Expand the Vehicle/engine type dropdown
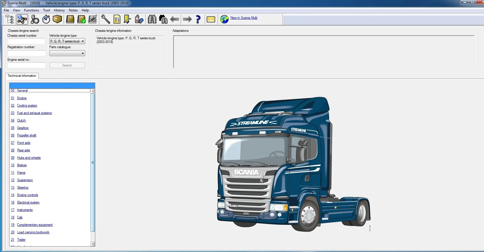The height and width of the screenshot is (252, 484). point(67,41)
